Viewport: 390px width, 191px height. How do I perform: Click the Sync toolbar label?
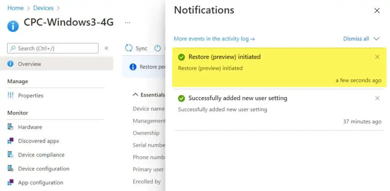[142, 48]
